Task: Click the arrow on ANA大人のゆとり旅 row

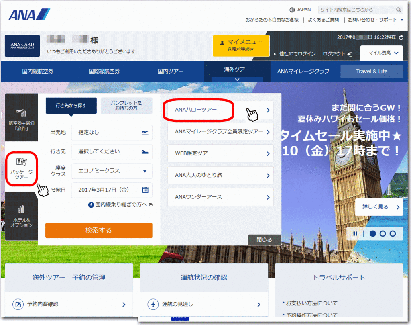Action: click(x=268, y=176)
